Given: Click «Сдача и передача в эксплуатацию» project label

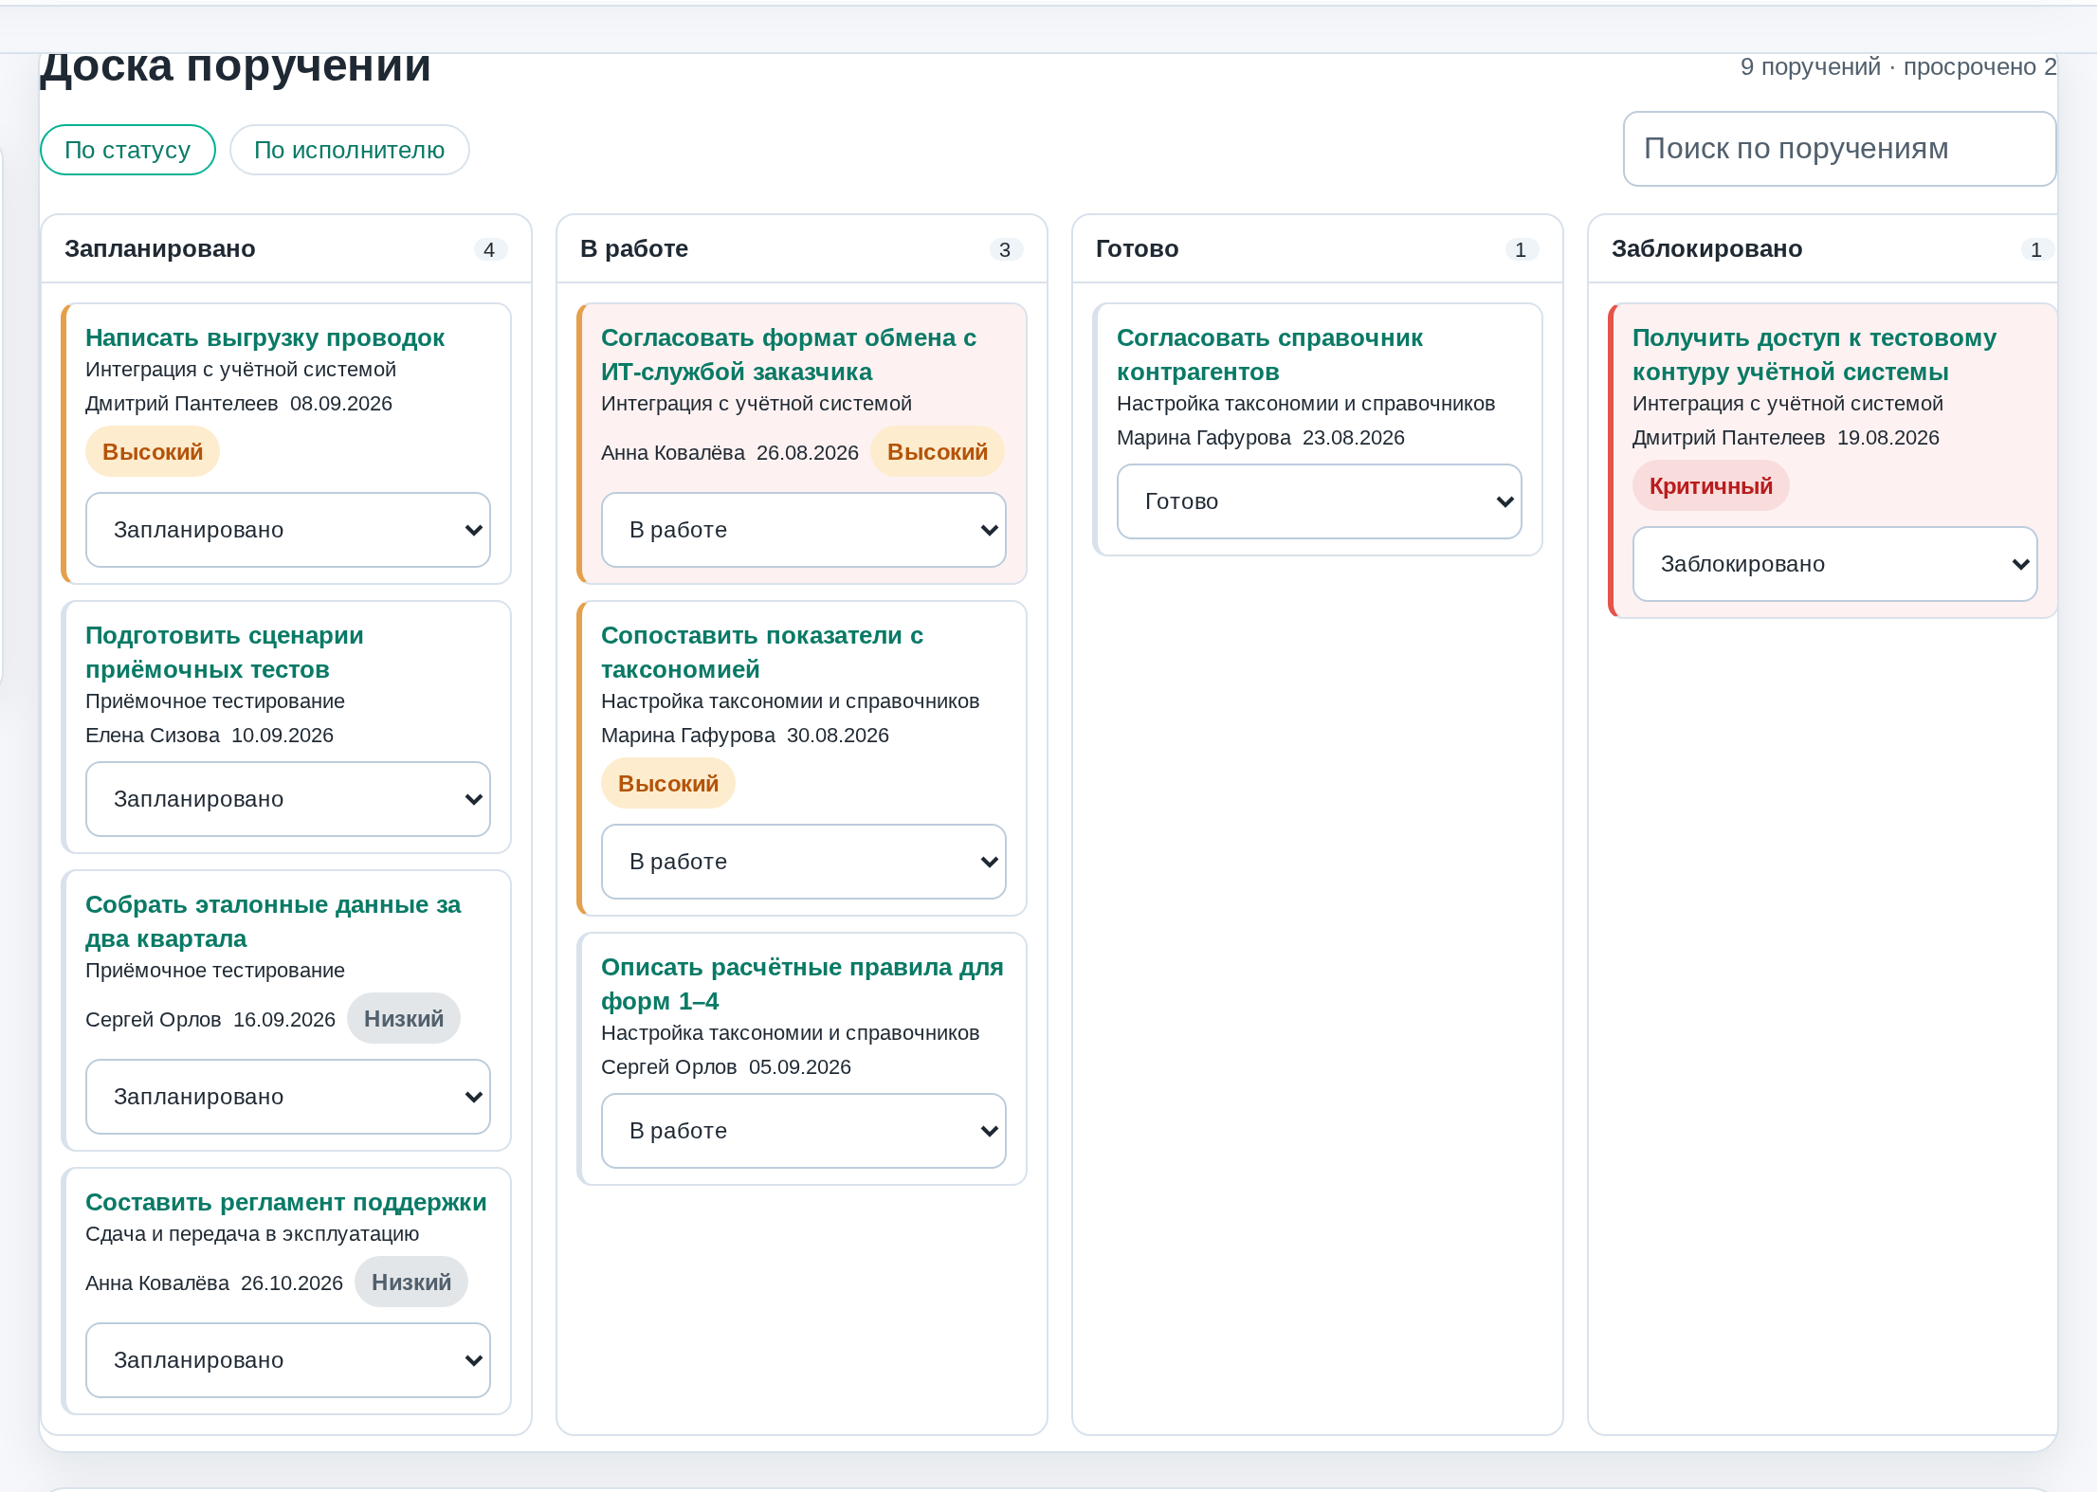Looking at the screenshot, I should [x=252, y=1234].
